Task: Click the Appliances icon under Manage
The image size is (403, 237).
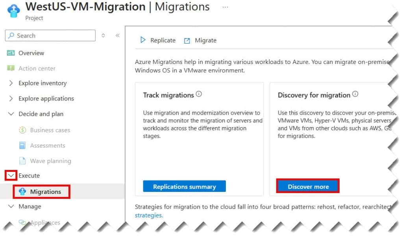Action: point(22,222)
